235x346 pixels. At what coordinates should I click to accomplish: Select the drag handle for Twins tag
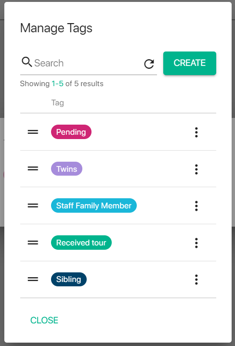coord(33,169)
